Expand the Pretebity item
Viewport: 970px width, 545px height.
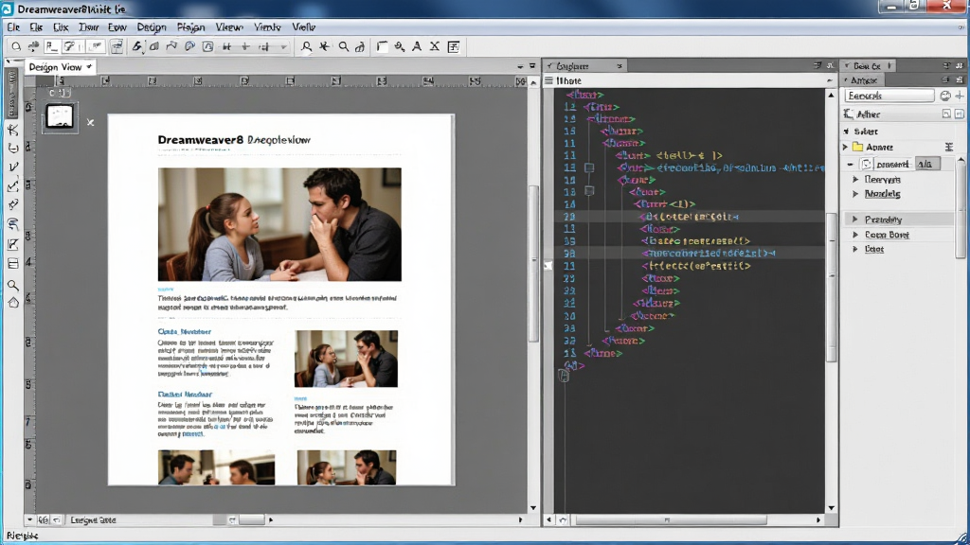tap(855, 220)
